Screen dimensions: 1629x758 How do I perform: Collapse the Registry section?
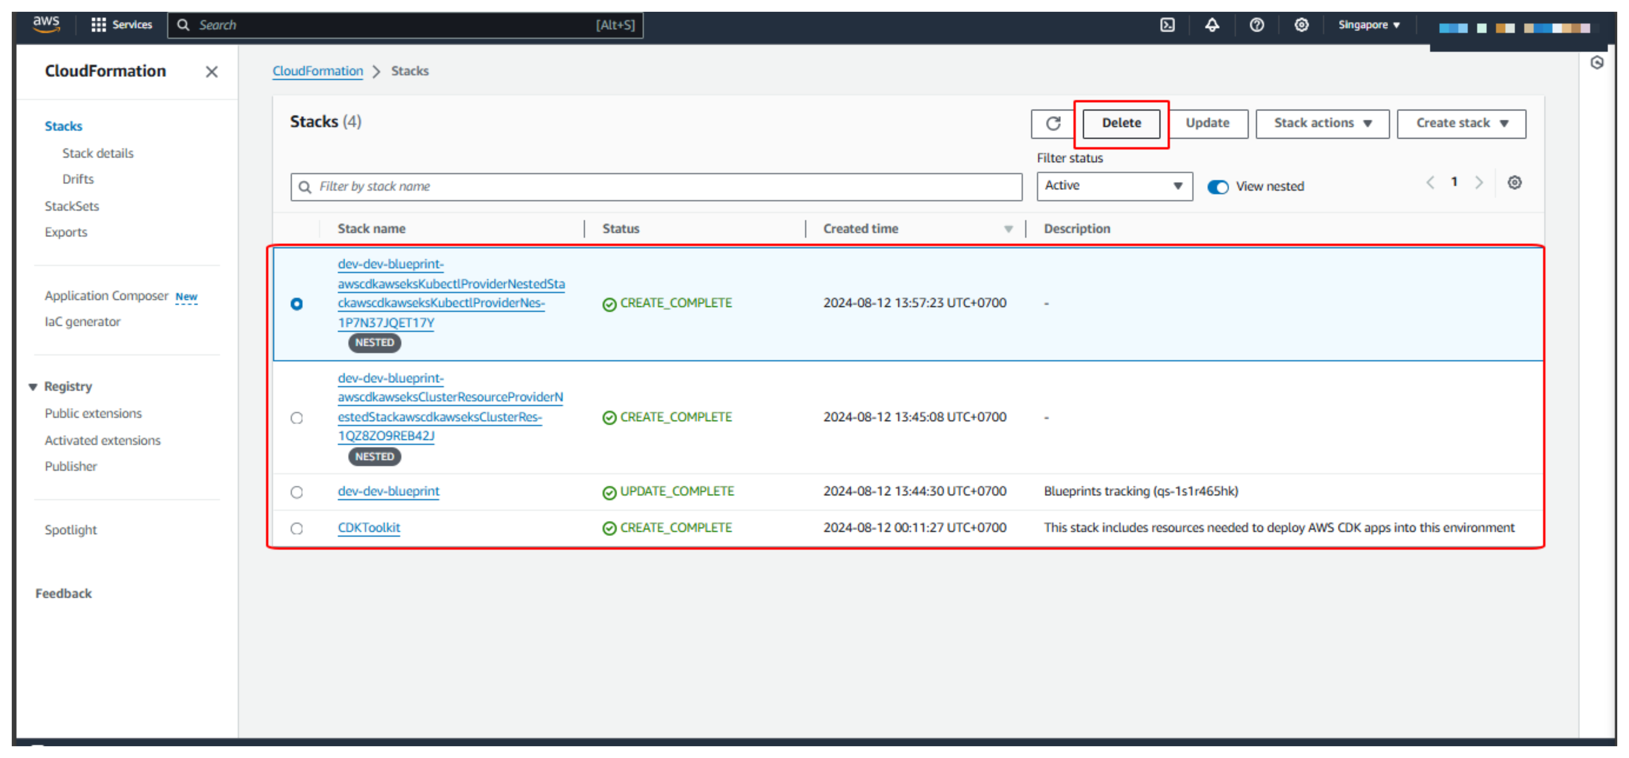coord(33,387)
